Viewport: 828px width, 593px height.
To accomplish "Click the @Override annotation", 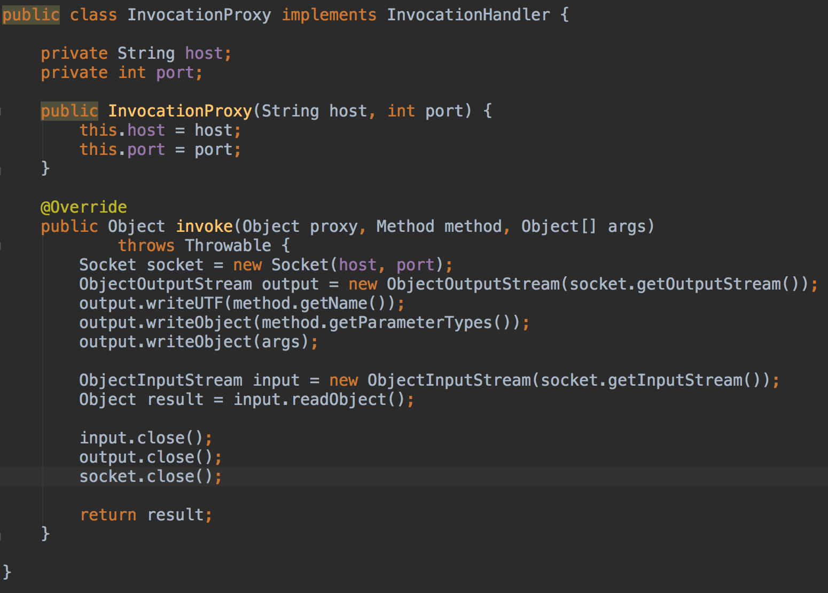I will [x=84, y=207].
